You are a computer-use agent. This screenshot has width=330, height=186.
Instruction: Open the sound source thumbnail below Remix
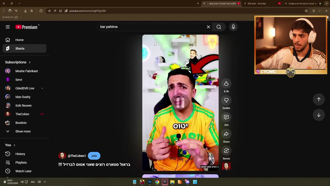click(x=226, y=166)
